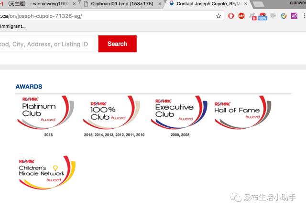Screen dimensions: 306x211
Task: Open the purple AD extension icon
Action: [x=294, y=16]
